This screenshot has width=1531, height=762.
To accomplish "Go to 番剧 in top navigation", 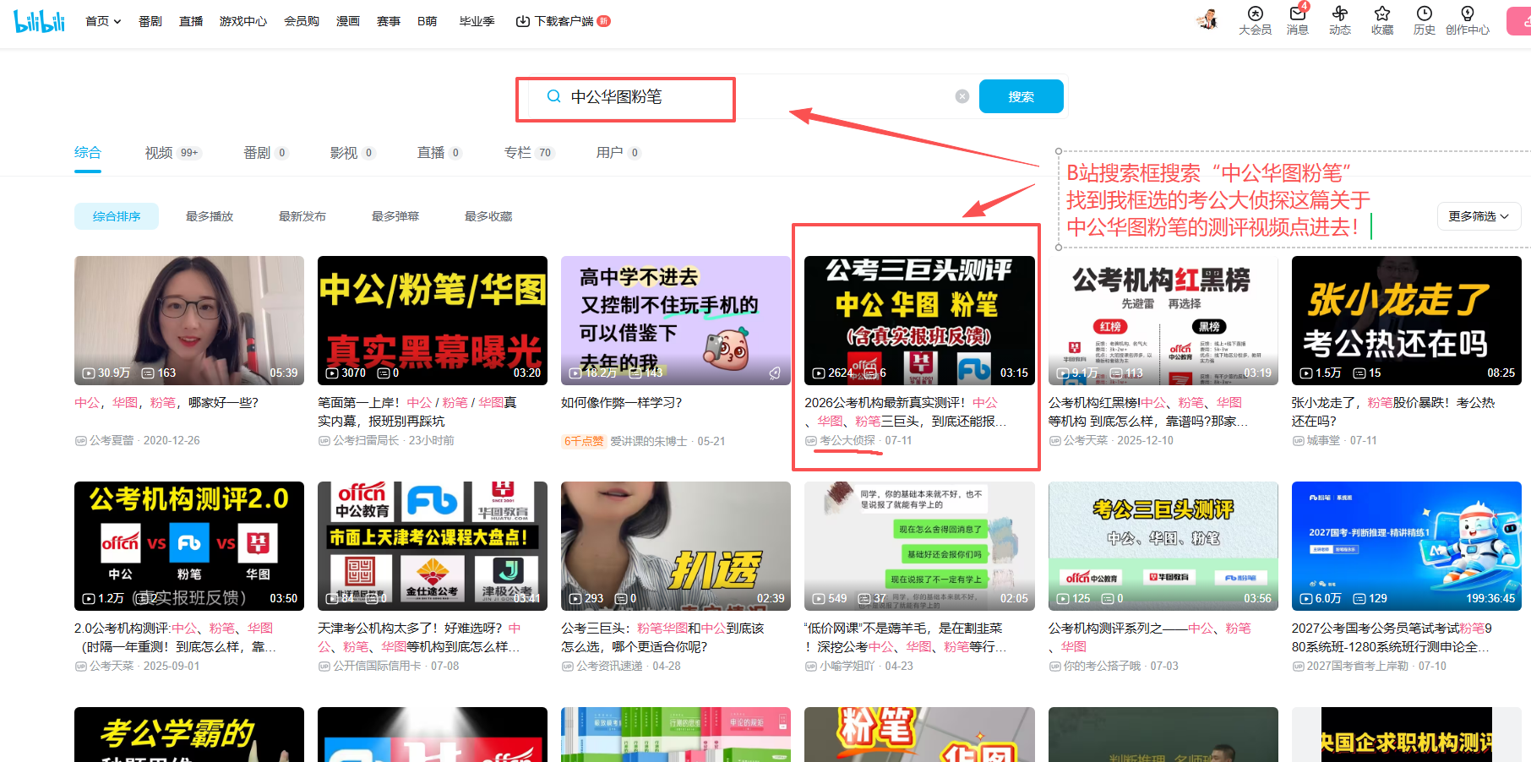I will [x=150, y=21].
